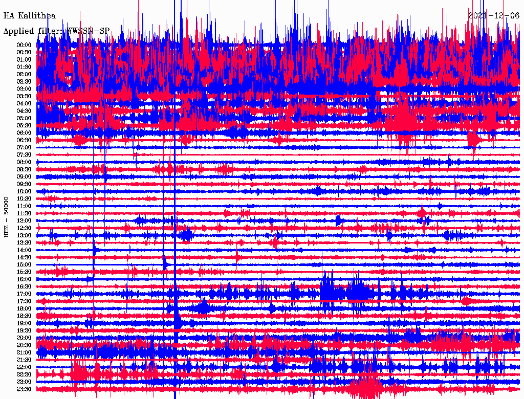Select the 22:00 time label
The image size is (524, 399).
coord(24,368)
